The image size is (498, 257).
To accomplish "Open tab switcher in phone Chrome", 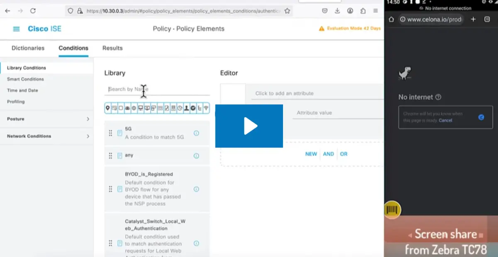I will click(x=487, y=19).
